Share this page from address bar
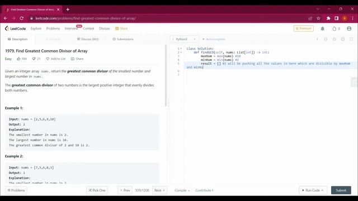The width and height of the screenshot is (358, 201). coord(310,18)
